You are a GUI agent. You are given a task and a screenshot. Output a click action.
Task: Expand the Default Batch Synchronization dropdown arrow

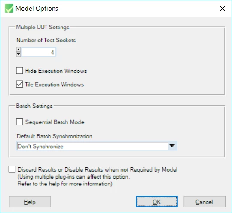[172, 146]
